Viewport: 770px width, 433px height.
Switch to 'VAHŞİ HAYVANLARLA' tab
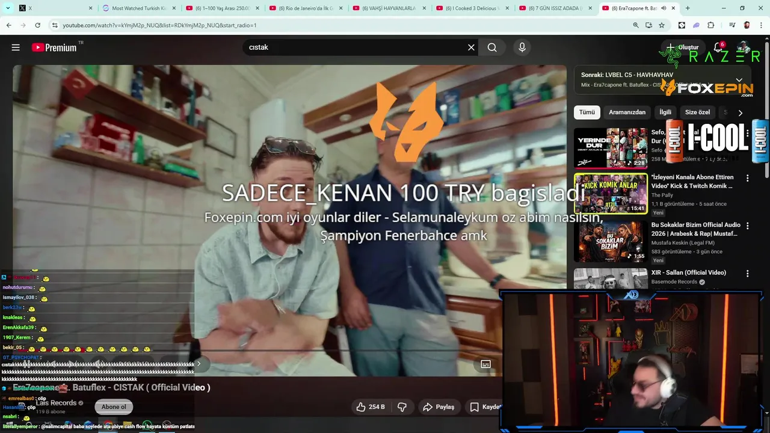point(388,8)
